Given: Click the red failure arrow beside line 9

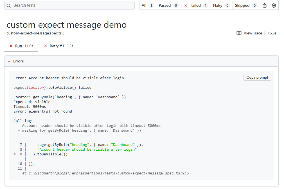Looking at the screenshot, I should [14, 154].
